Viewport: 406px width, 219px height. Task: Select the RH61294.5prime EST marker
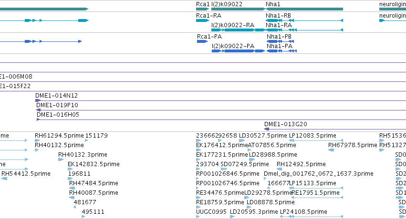coord(37,140)
